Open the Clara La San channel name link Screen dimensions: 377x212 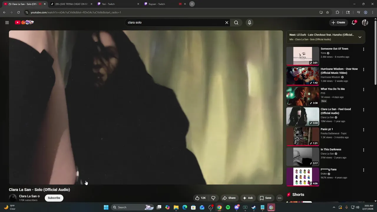[x=28, y=196]
